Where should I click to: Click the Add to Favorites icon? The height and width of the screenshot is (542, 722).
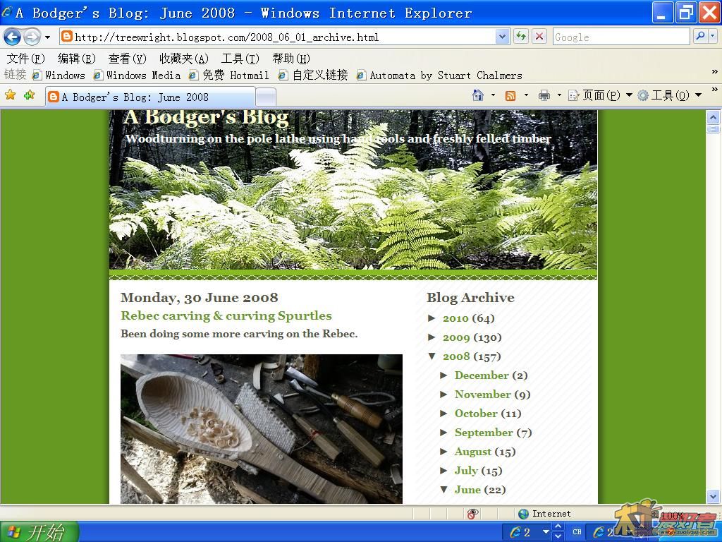click(x=29, y=95)
